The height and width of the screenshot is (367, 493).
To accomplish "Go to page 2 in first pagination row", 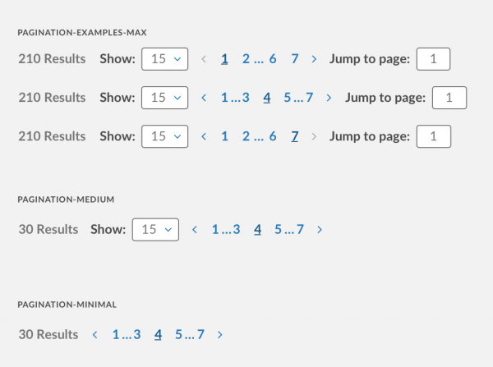I will click(x=246, y=59).
